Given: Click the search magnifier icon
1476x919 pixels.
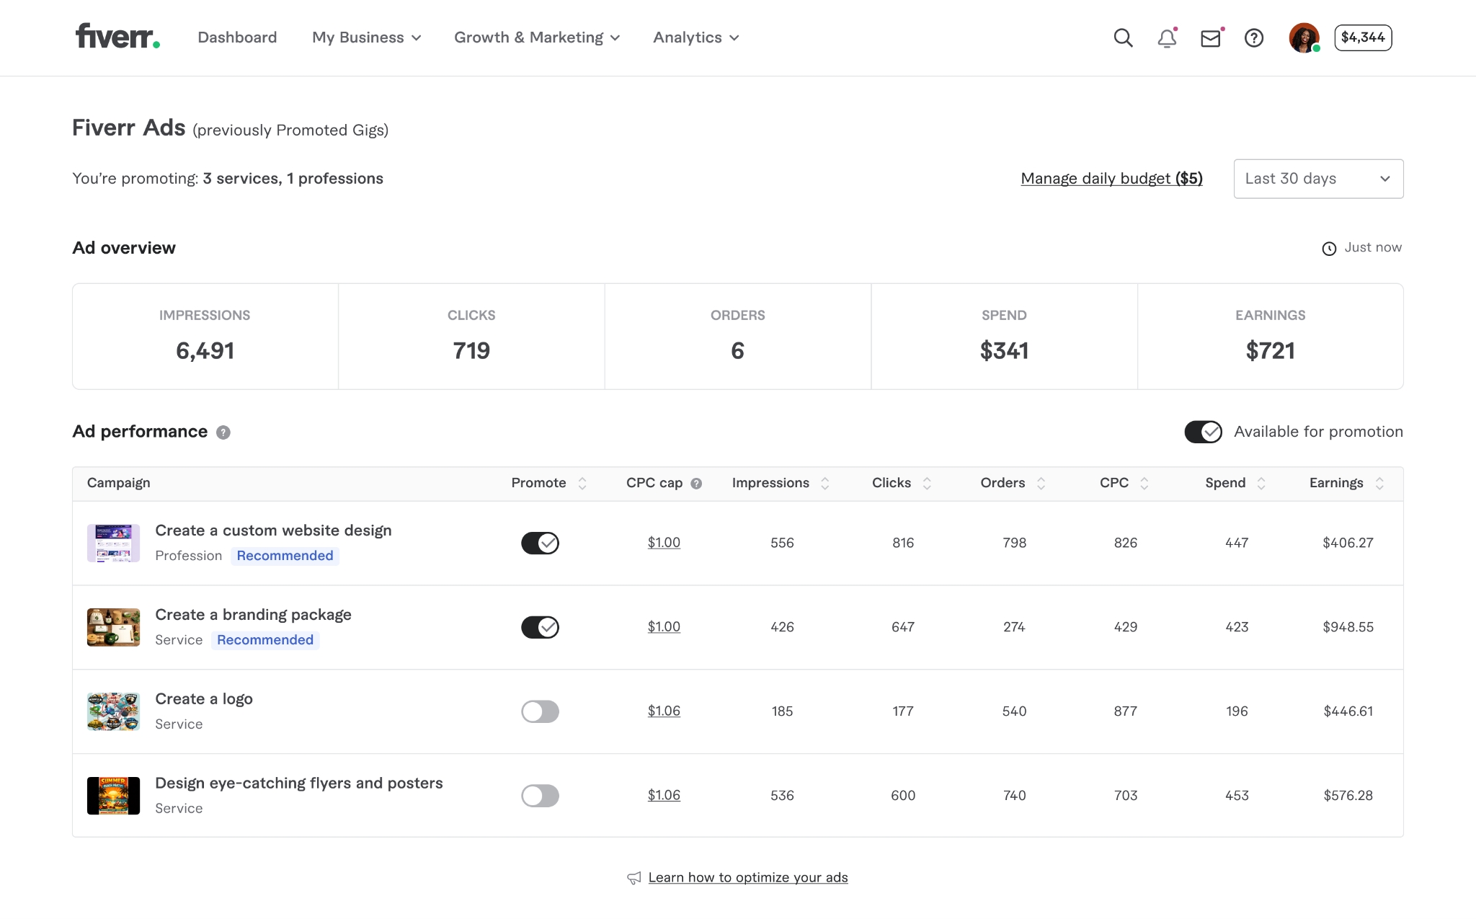Looking at the screenshot, I should click(x=1123, y=37).
